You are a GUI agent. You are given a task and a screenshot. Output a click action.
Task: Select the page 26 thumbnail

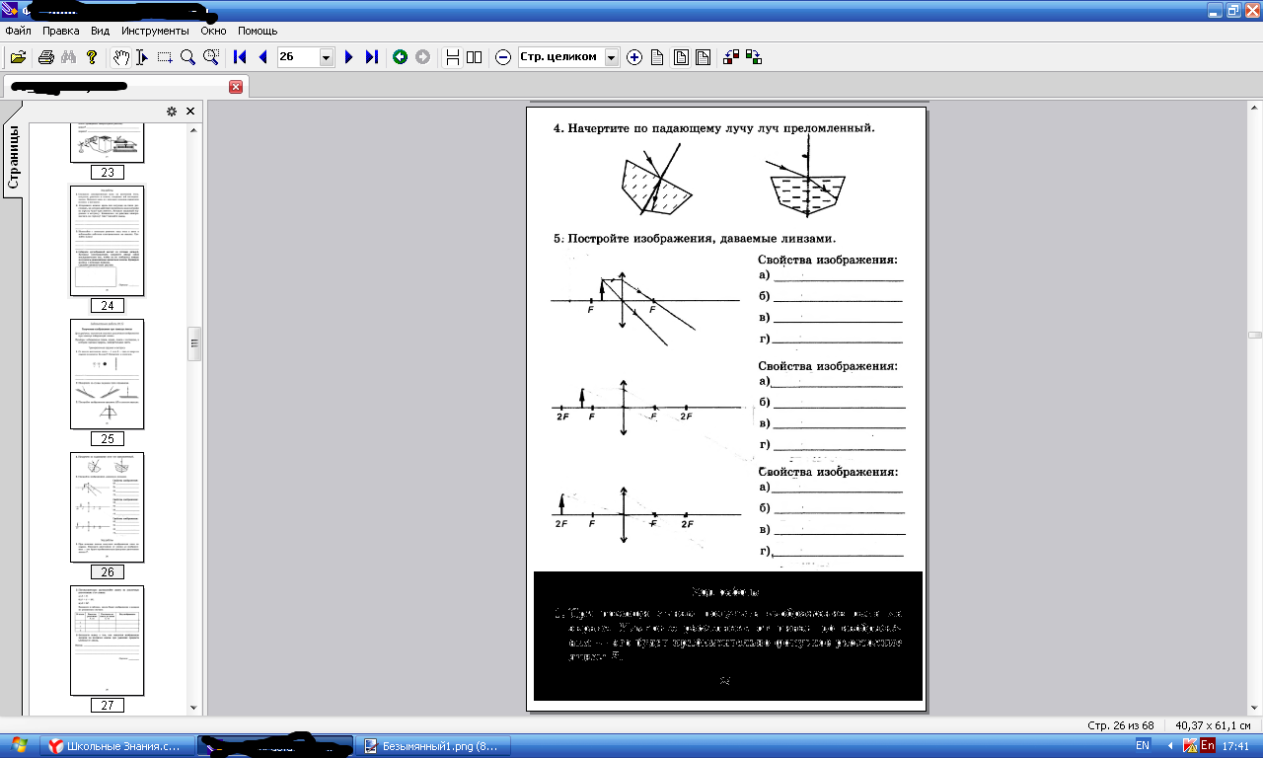tap(108, 507)
